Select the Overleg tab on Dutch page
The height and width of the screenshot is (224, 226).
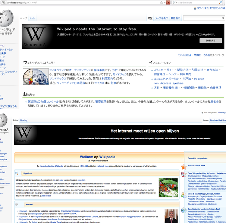point(23,121)
